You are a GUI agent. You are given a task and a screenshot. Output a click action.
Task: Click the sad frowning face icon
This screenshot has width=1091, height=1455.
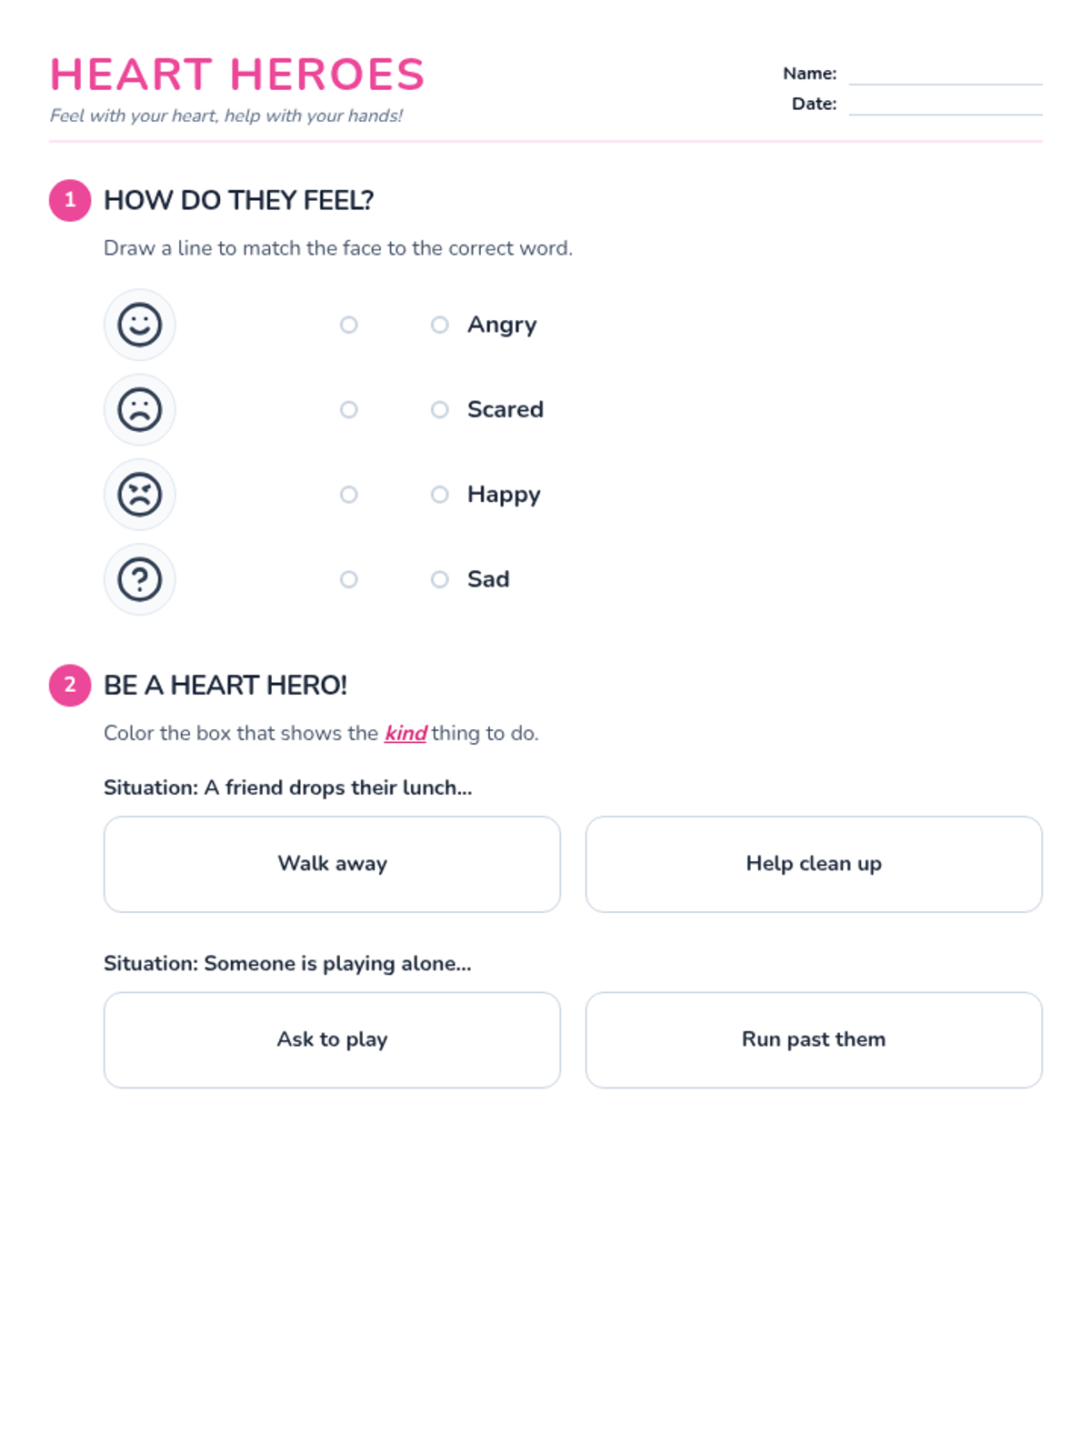coord(139,409)
